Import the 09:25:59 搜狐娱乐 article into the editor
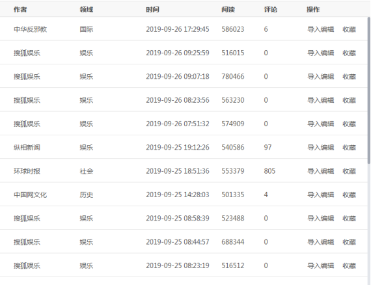 321,53
